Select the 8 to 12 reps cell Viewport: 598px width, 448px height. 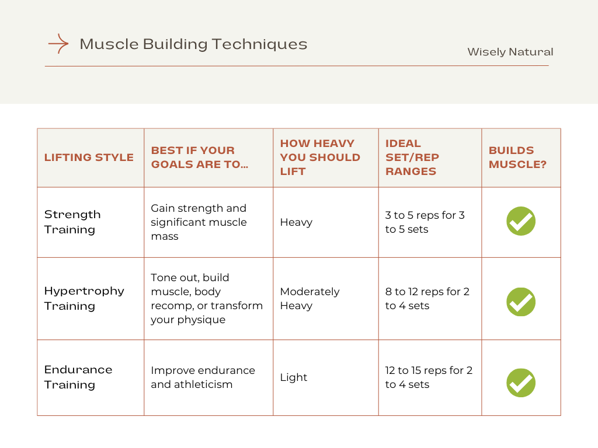(427, 299)
